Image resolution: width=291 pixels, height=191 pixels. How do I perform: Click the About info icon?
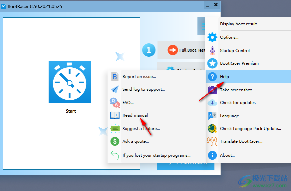click(x=212, y=155)
